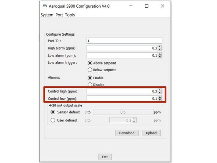The height and width of the screenshot is (163, 217).
Task: Click the Configure Settings group label
Action: point(60,35)
